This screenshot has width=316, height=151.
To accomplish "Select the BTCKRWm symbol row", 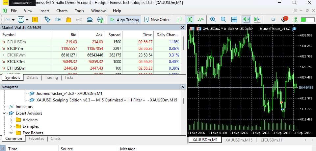I will click(x=91, y=55).
